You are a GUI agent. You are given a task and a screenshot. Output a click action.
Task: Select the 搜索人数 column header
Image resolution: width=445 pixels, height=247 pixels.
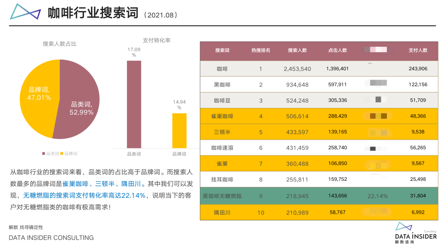click(x=297, y=51)
